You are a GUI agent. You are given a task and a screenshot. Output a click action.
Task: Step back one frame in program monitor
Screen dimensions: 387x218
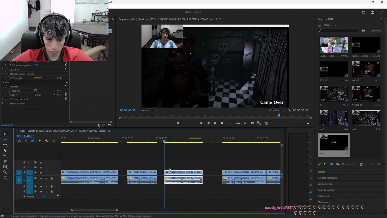[x=208, y=123]
